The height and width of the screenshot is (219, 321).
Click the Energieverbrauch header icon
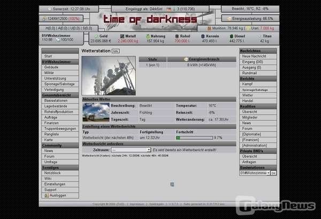[x=186, y=59]
